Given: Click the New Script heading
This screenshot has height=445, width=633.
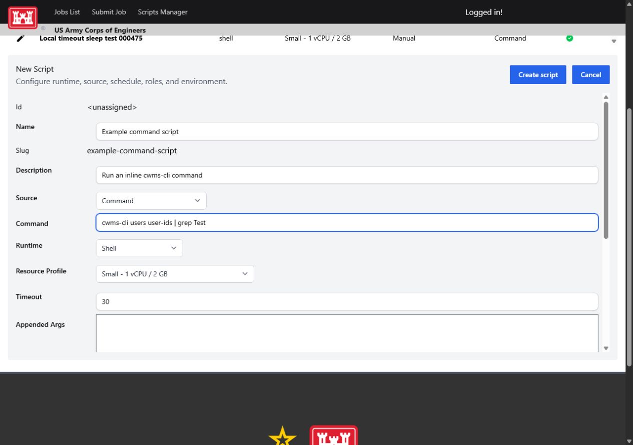Looking at the screenshot, I should 35,69.
